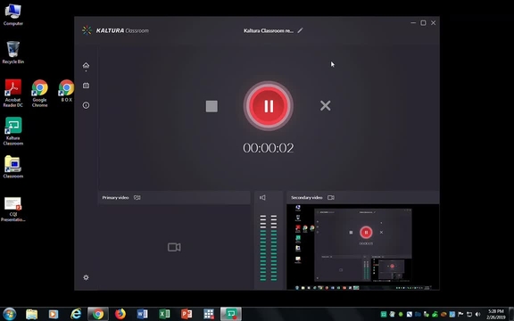Toggle the Secondary video camera icon

coord(331,198)
